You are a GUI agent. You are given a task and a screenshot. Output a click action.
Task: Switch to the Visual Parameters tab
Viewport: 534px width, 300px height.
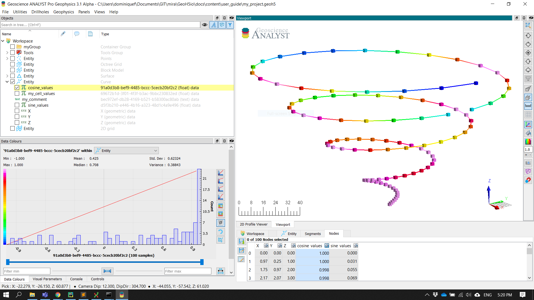point(47,279)
